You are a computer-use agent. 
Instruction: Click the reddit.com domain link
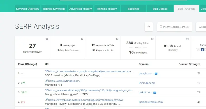point(145,92)
